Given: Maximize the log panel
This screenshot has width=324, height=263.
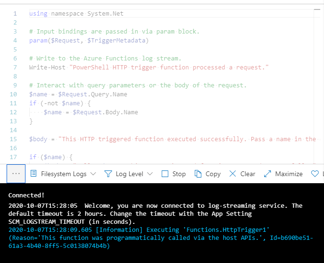Looking at the screenshot, I should coord(283,174).
